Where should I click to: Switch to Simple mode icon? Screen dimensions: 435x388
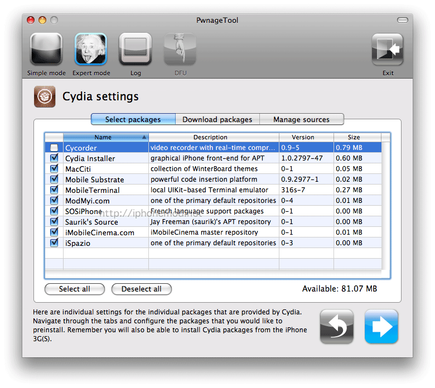46,49
